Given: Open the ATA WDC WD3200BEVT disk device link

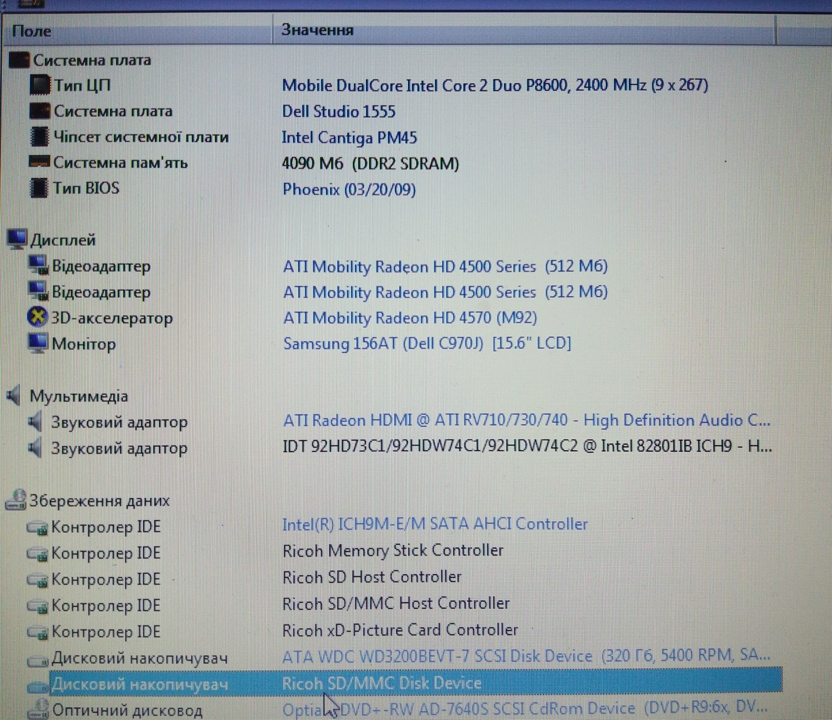Looking at the screenshot, I should point(526,656).
